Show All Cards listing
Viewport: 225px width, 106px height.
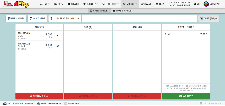37,19
